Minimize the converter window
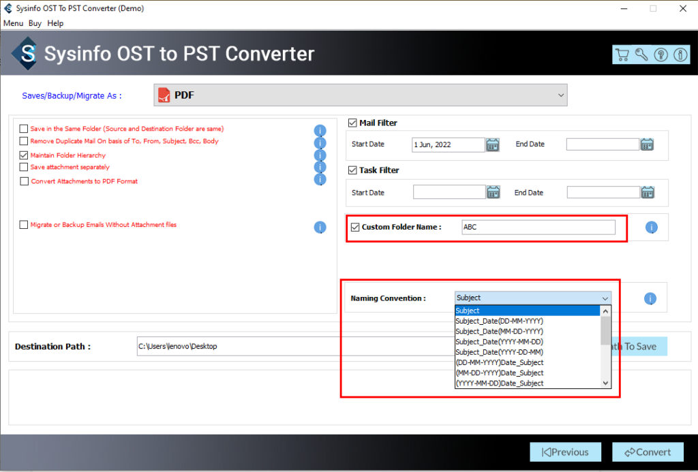 coord(624,8)
